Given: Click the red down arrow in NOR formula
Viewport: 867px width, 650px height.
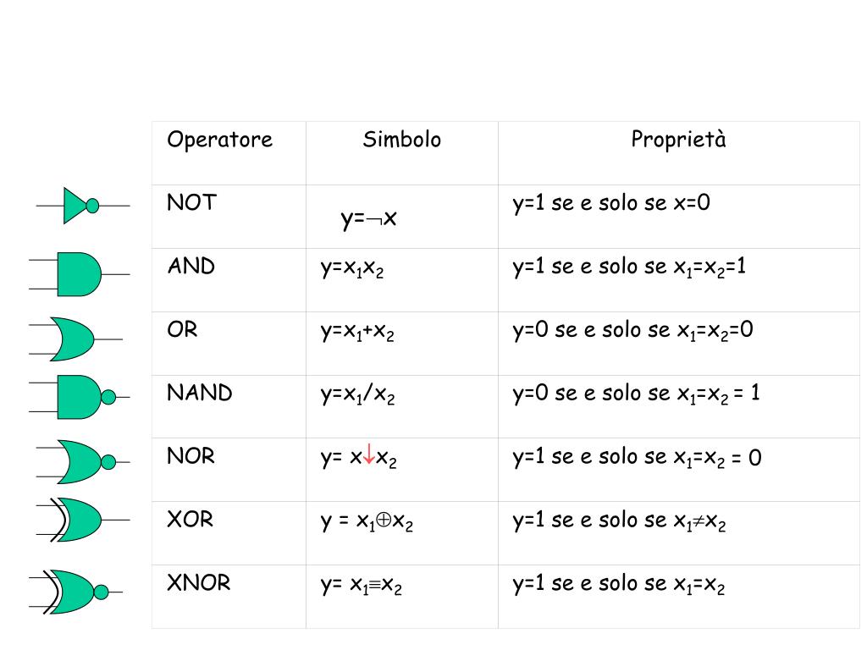Looking at the screenshot, I should click(x=369, y=454).
